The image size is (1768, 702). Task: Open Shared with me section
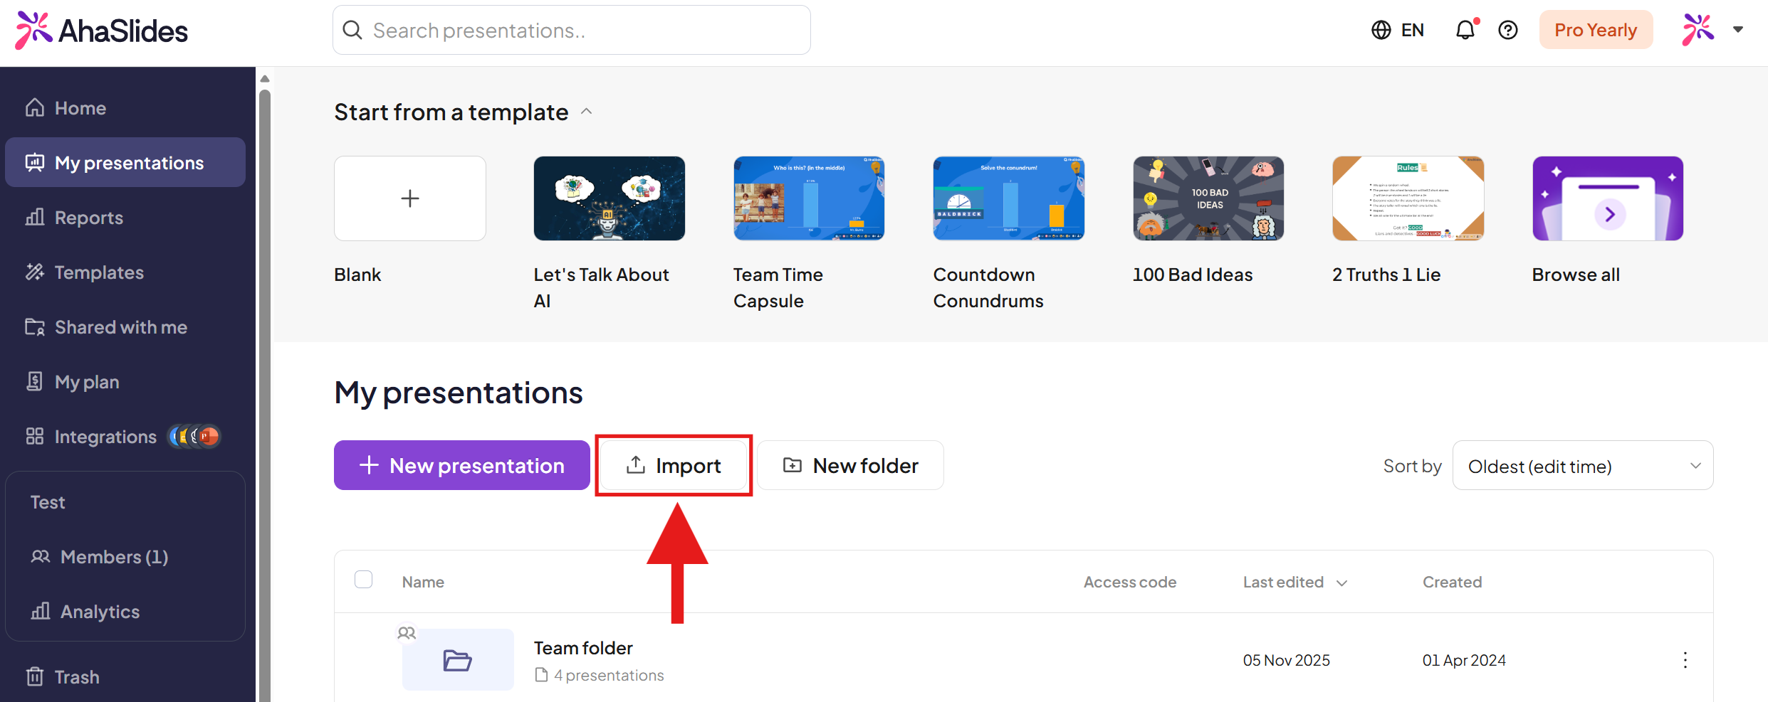coord(120,327)
